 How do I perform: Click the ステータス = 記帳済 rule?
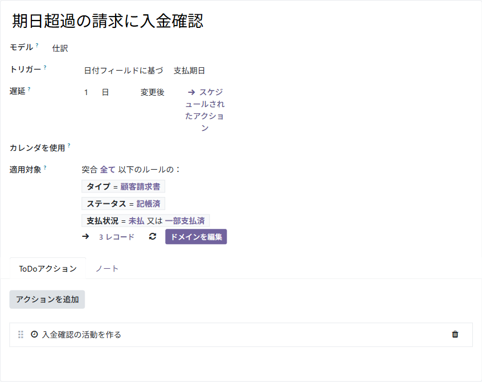(123, 204)
